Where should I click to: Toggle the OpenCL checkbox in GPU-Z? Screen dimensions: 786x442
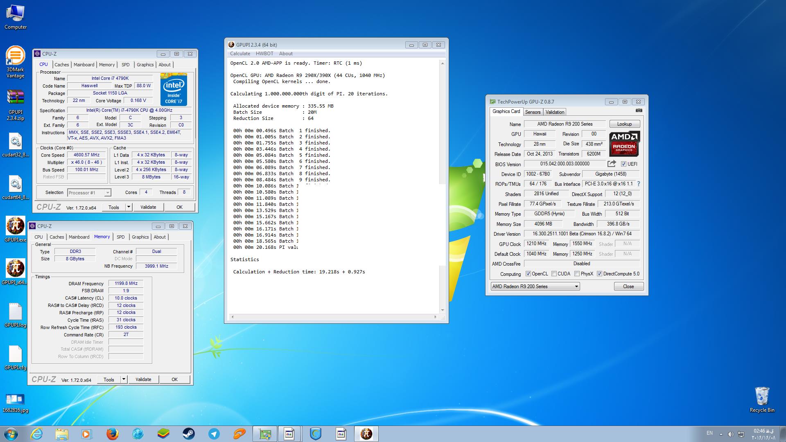click(528, 274)
